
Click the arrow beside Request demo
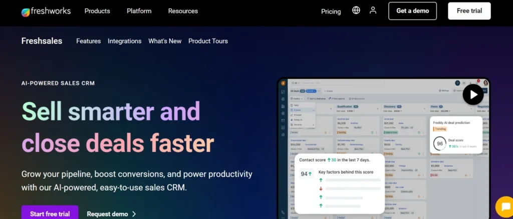click(134, 214)
